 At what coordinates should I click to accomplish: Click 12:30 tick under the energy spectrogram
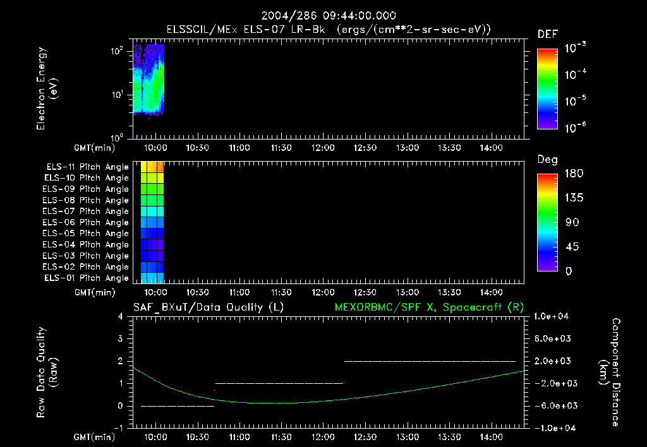tap(365, 148)
